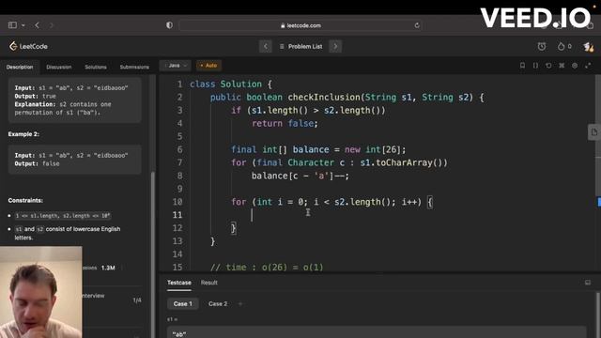Click 'Constraints:' heading

click(25, 200)
